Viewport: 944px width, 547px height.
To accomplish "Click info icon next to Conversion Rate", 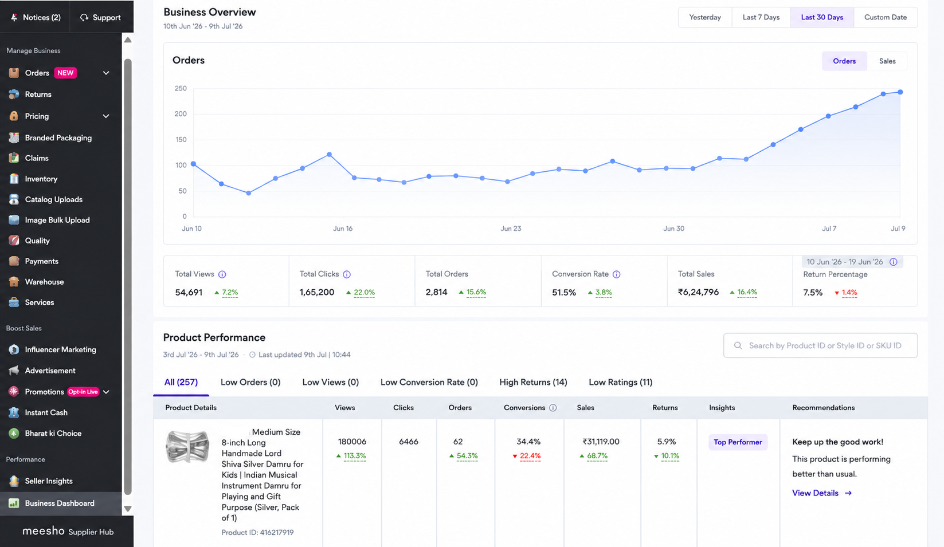I will (617, 274).
